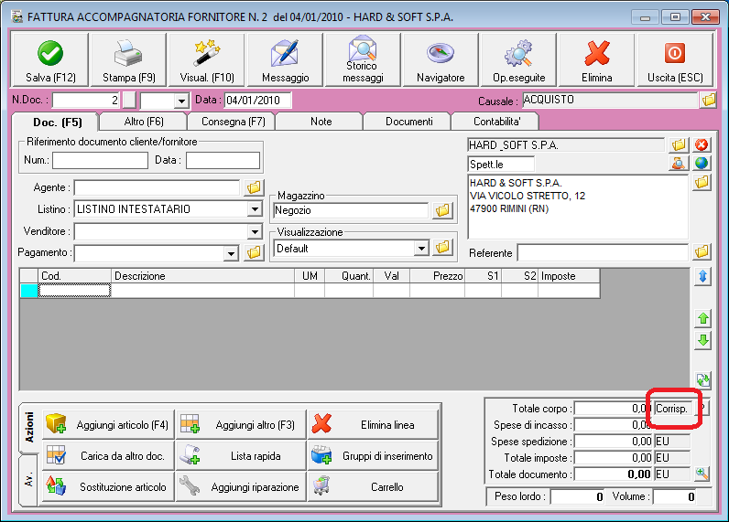Expand the Listino dropdown
This screenshot has height=522, width=729.
(x=255, y=209)
